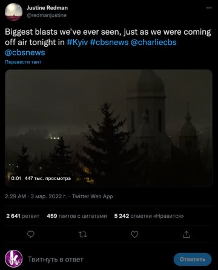The width and height of the screenshot is (218, 270).
Task: Click the 2:29 AM tweet timestamp
Action: (15, 196)
